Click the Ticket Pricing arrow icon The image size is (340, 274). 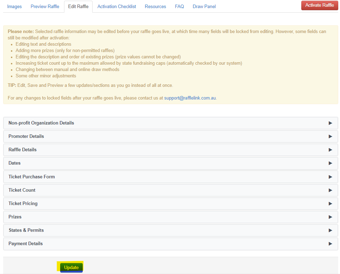click(x=330, y=204)
